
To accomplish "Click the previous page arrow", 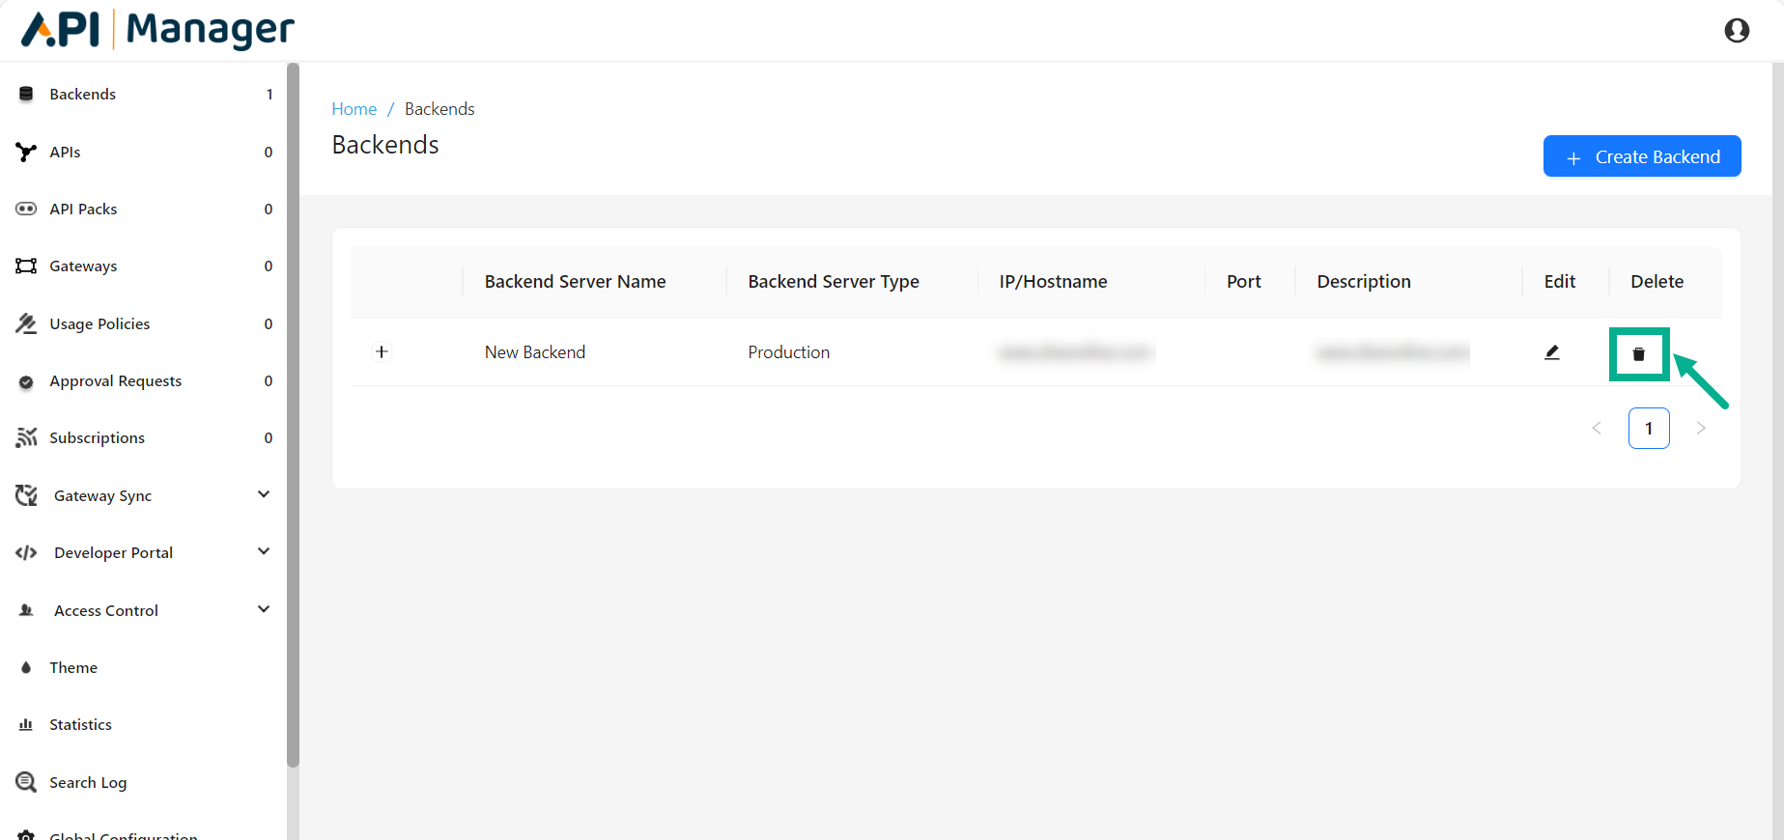I will point(1597,428).
